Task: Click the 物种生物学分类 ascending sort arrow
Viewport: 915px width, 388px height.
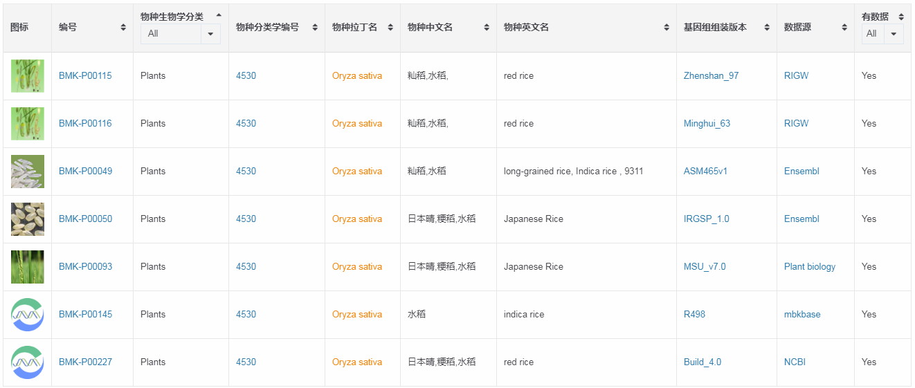Action: [219, 15]
